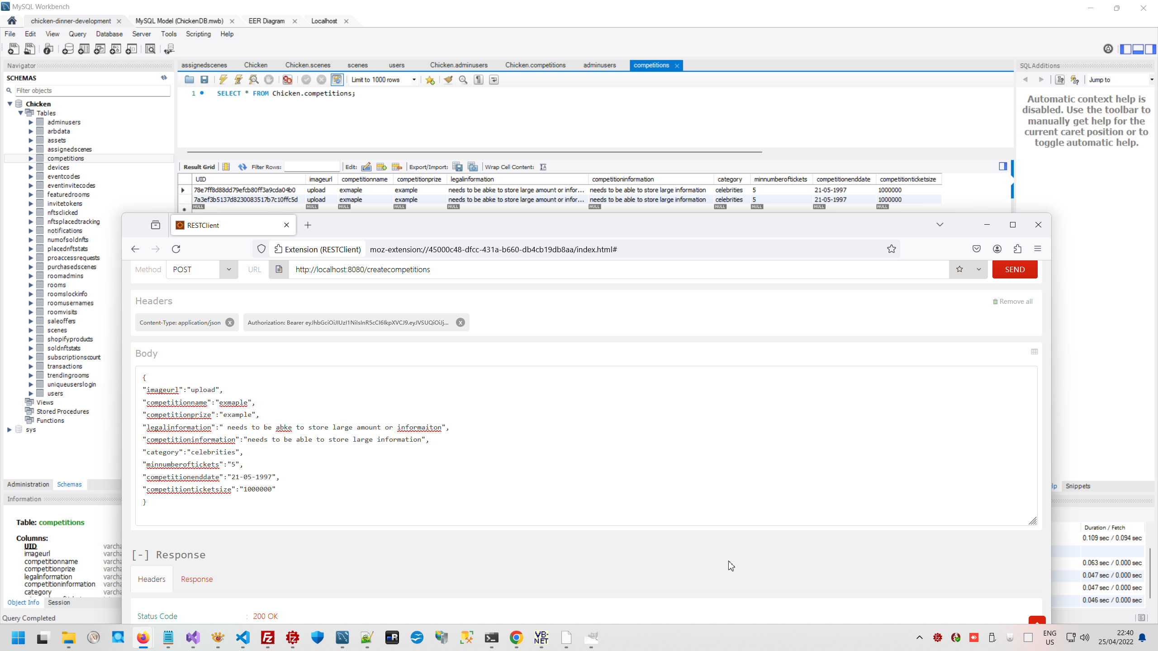Click Remove all headers link
Screen dimensions: 1158x651
[1013, 302]
